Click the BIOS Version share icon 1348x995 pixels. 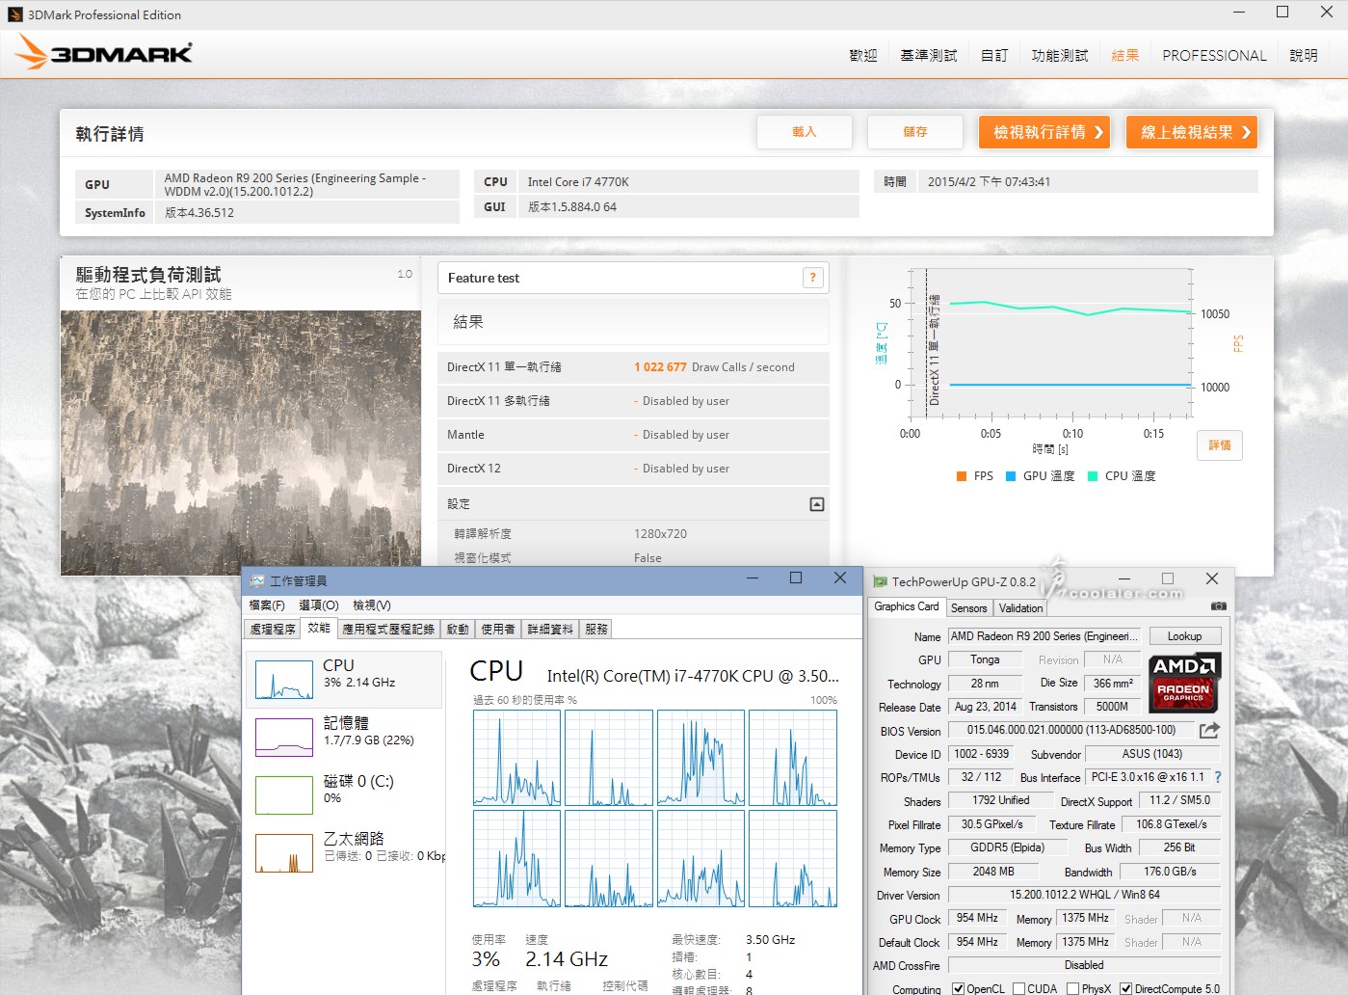[x=1209, y=730]
